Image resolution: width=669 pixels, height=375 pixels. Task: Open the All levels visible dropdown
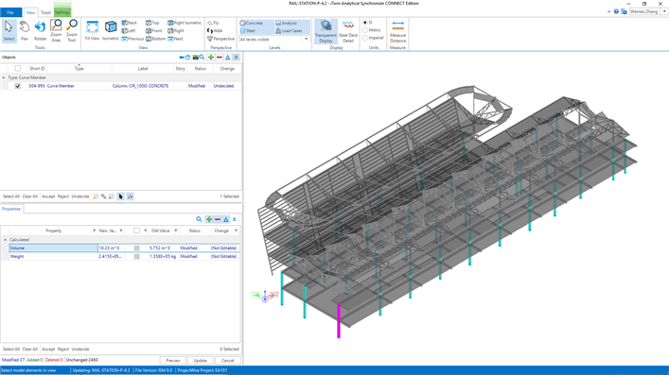click(306, 40)
